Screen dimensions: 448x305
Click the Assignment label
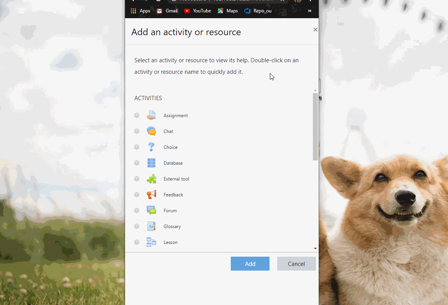point(175,116)
